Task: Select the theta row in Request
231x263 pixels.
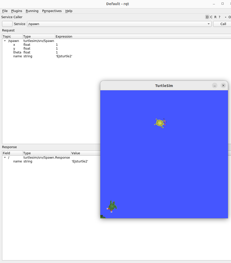Action: pos(116,52)
